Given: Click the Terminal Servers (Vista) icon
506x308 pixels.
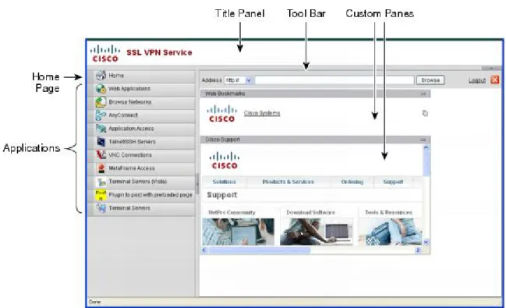Looking at the screenshot, I should point(101,182).
